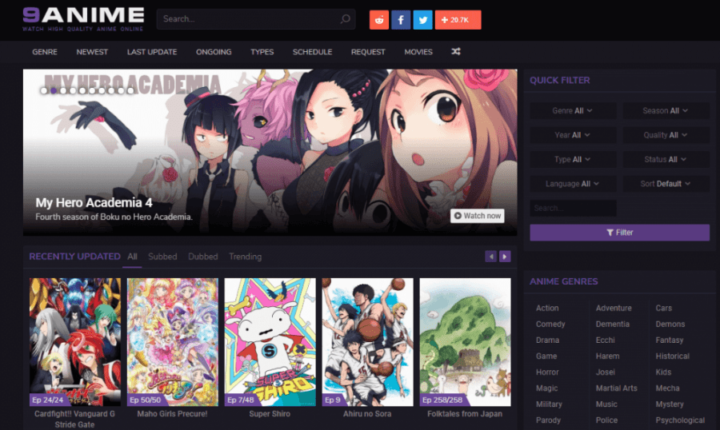Open the MOVIES nav item
This screenshot has height=430, width=720.
tap(418, 52)
